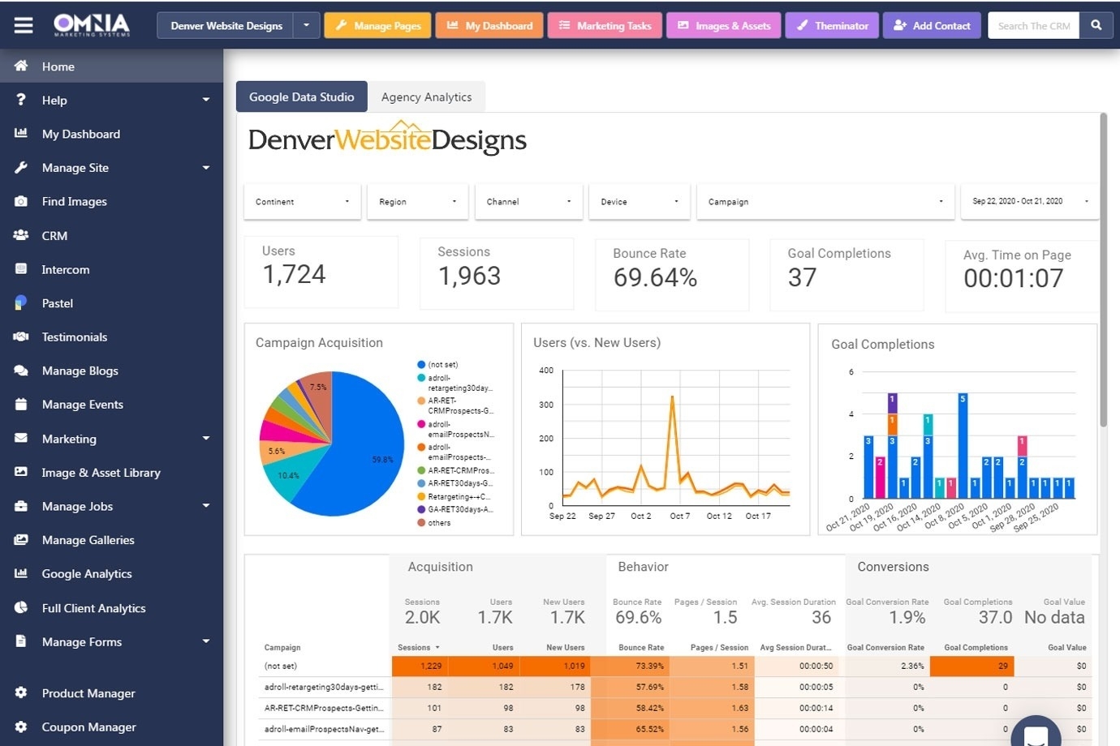Click the Product Manager gear icon
1120x746 pixels.
[x=21, y=692]
